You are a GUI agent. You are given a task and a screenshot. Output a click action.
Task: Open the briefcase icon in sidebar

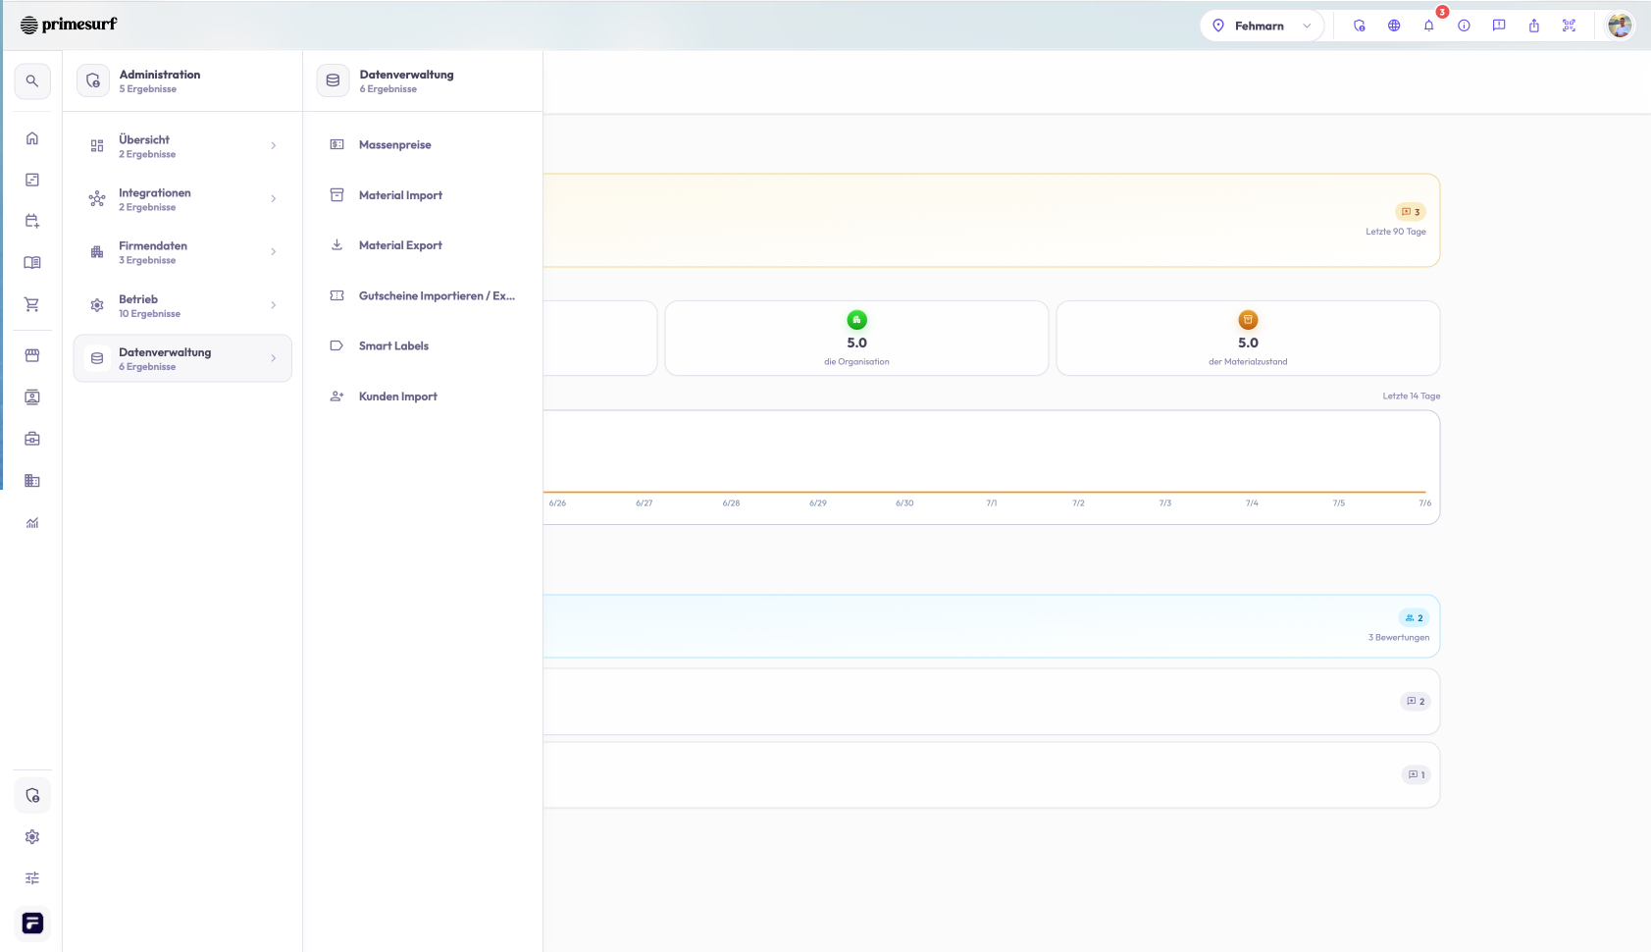coord(32,439)
